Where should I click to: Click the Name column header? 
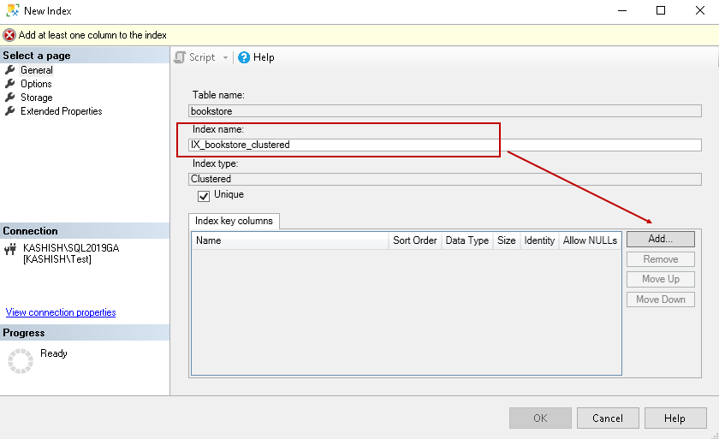click(x=290, y=240)
